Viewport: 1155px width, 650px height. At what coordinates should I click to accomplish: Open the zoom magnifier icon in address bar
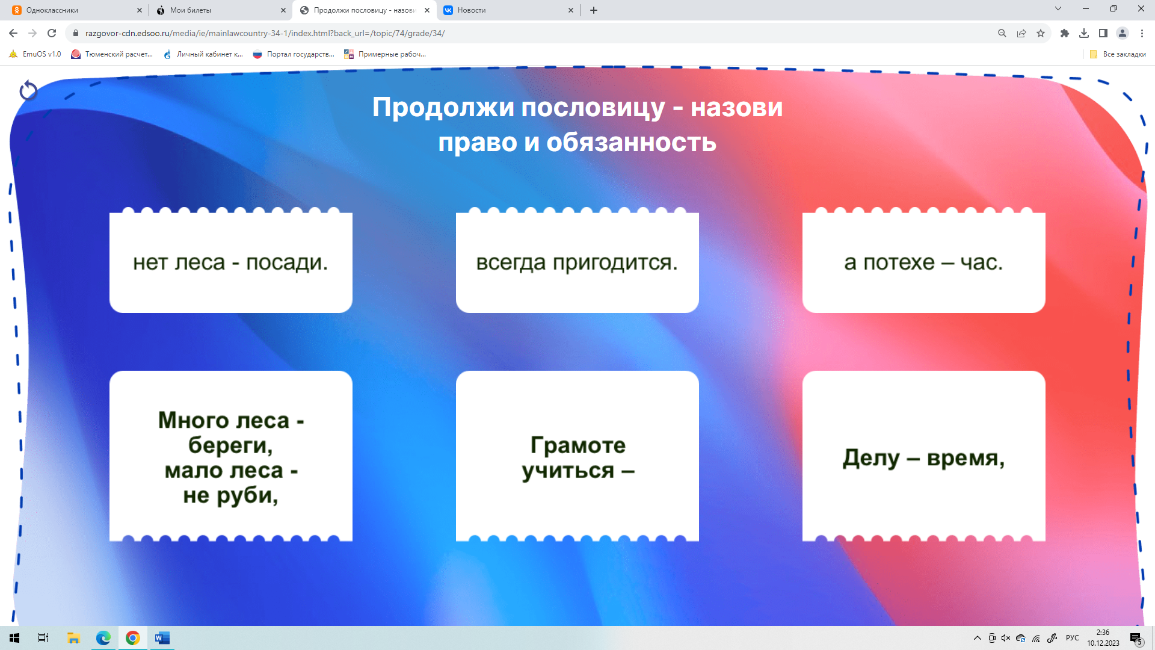1002,33
